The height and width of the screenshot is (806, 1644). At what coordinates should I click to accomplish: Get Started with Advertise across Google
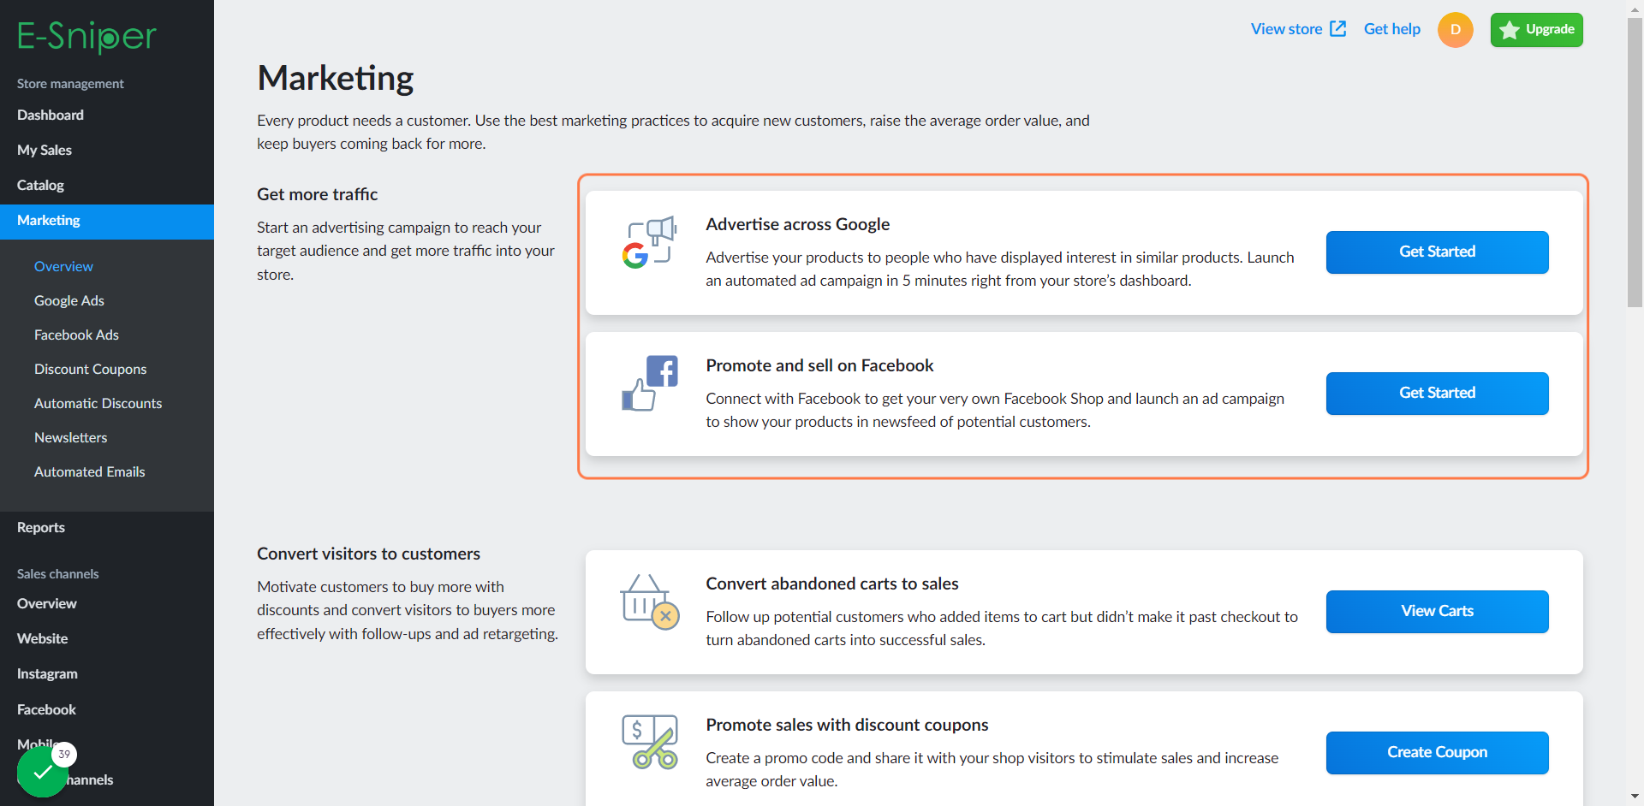point(1437,252)
